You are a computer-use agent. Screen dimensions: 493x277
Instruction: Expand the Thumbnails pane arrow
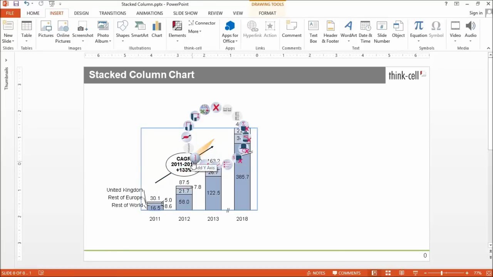coord(6,60)
